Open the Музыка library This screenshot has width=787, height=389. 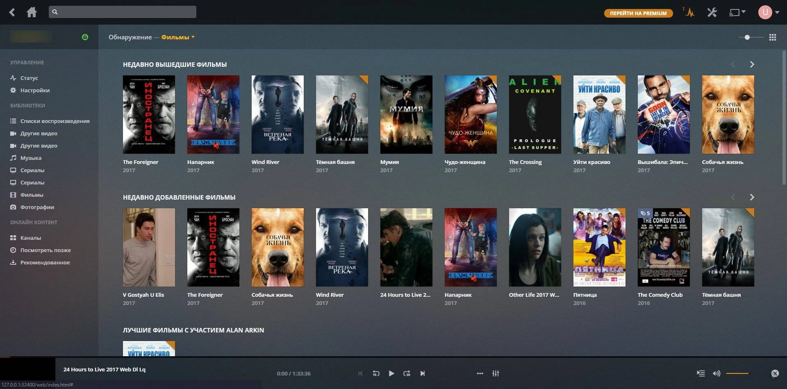point(31,158)
